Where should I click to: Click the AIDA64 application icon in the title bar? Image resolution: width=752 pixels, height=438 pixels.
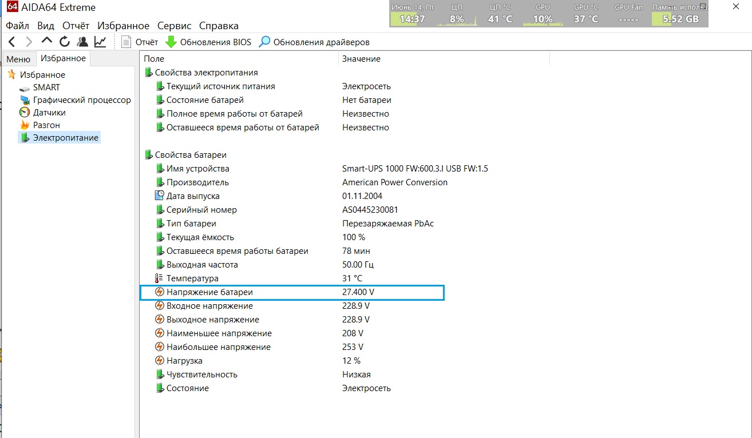(x=11, y=7)
